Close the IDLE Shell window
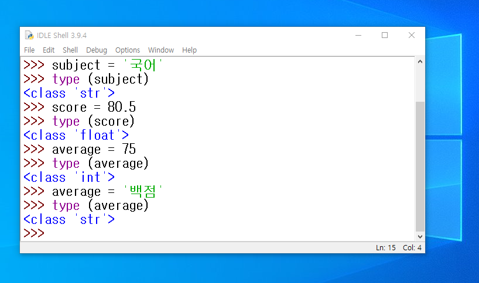The image size is (479, 283). pos(412,35)
